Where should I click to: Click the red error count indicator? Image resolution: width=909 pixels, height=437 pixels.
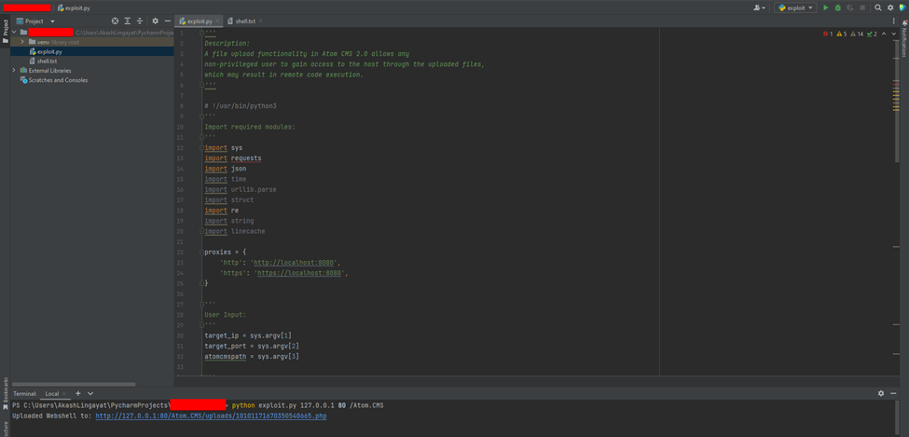(828, 34)
